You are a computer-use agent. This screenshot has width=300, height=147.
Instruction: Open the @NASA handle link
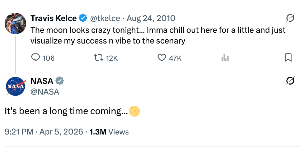click(x=45, y=92)
